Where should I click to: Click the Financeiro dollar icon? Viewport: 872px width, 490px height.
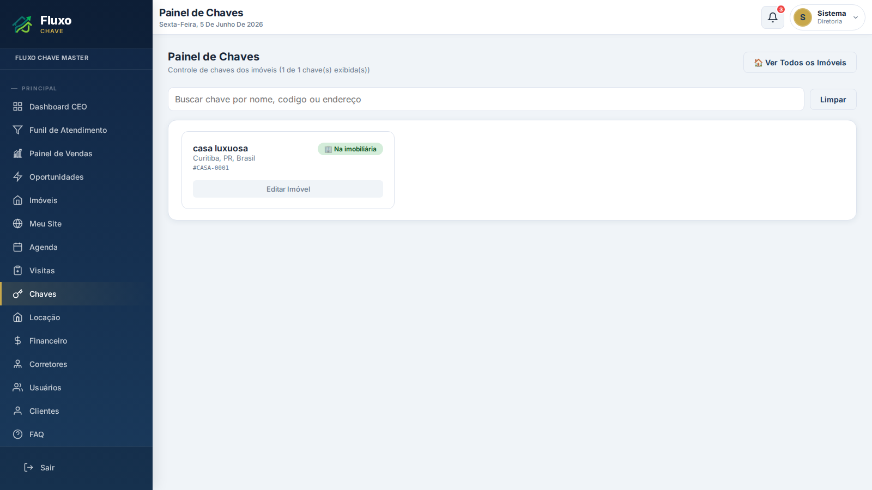pyautogui.click(x=18, y=341)
